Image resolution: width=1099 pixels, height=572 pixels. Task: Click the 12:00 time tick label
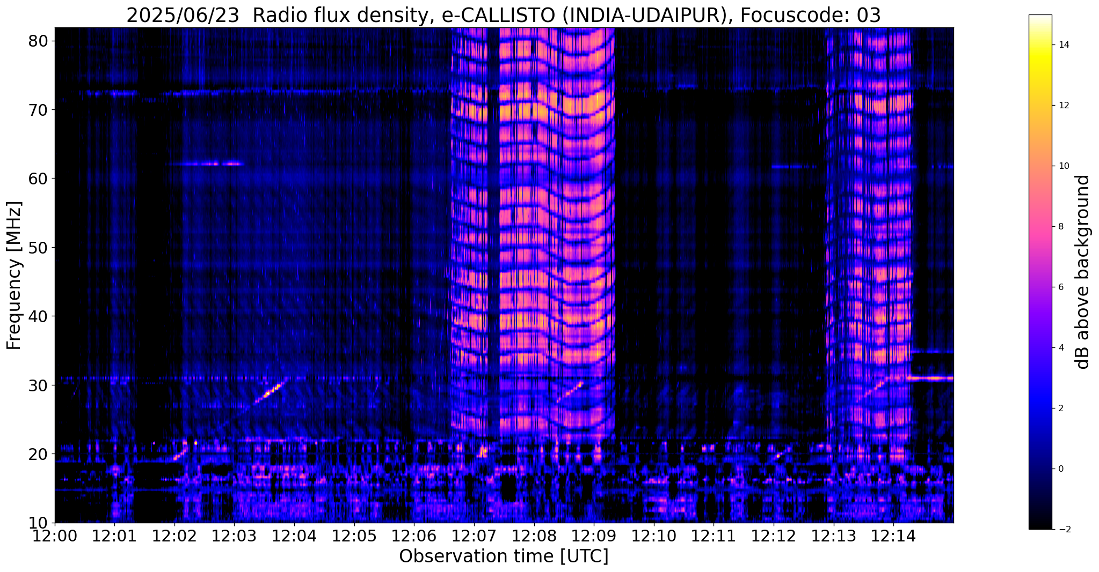[x=55, y=536]
